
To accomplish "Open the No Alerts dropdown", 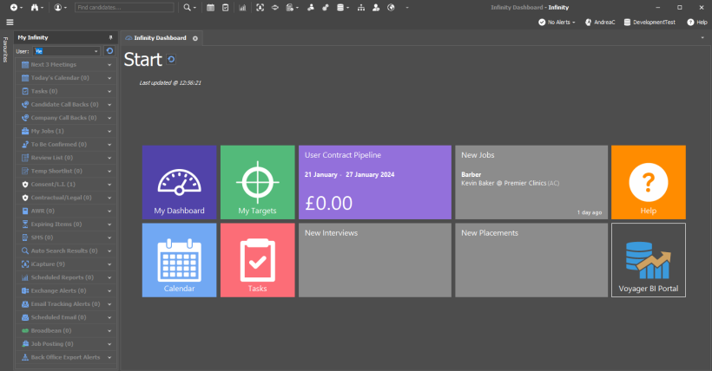I will click(556, 22).
